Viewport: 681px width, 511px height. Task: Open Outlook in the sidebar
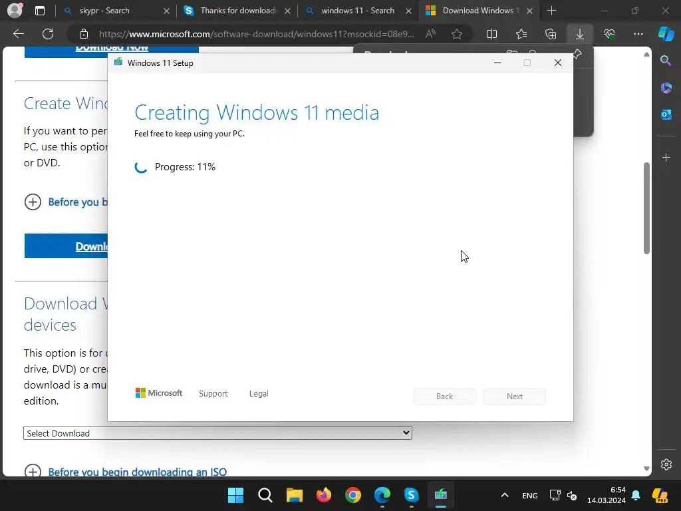(666, 114)
